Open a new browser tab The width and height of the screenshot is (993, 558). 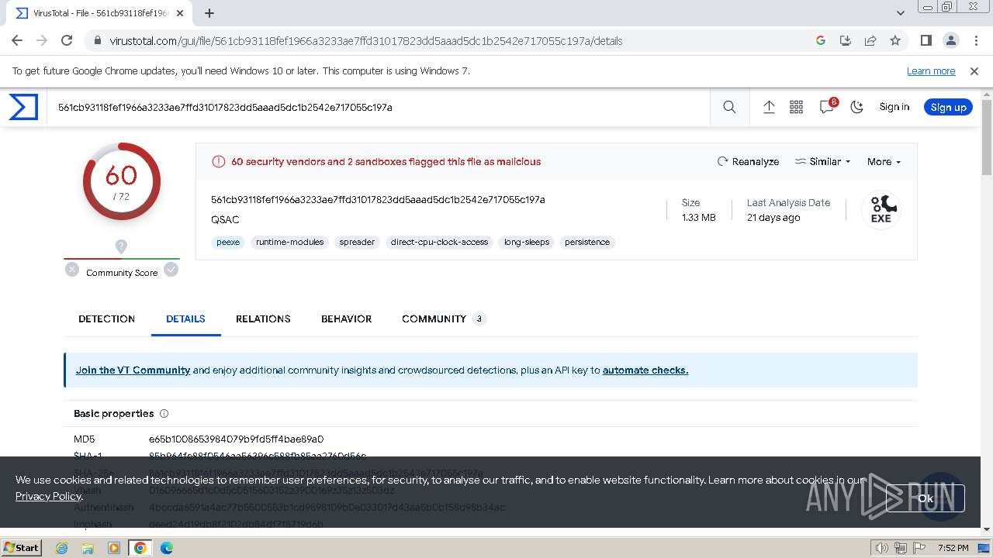pyautogui.click(x=209, y=12)
